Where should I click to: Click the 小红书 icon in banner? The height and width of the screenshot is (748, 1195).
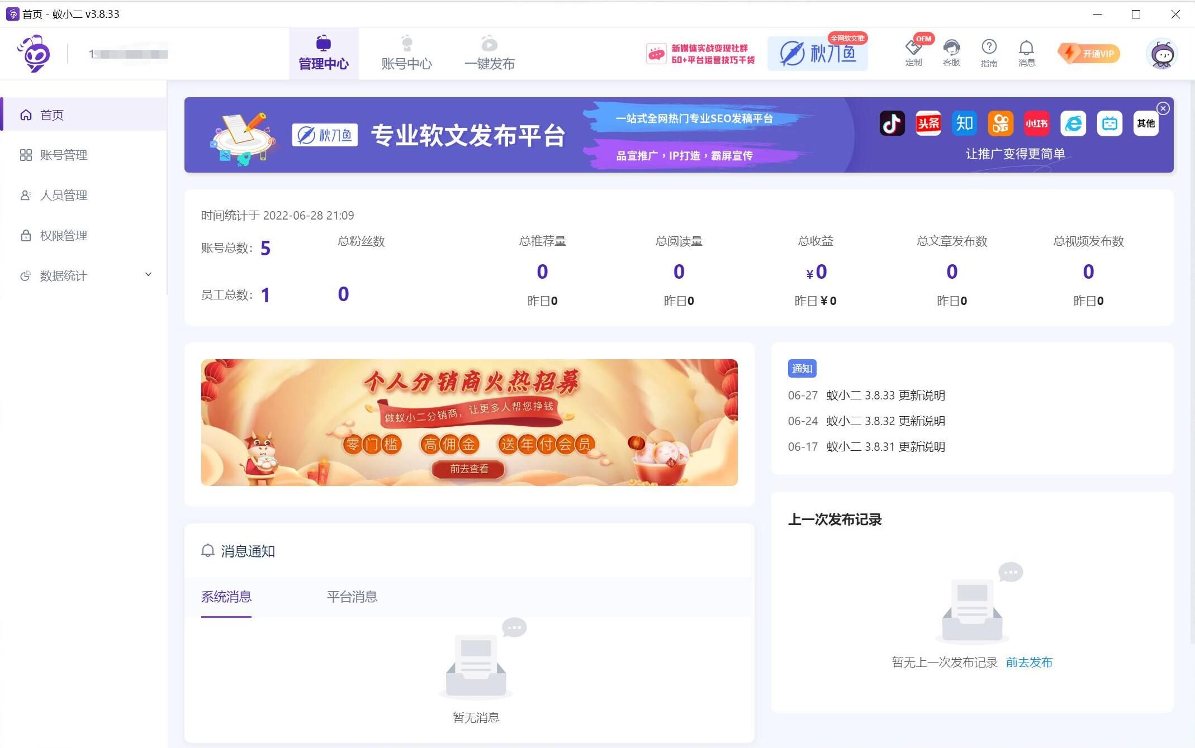[1037, 123]
